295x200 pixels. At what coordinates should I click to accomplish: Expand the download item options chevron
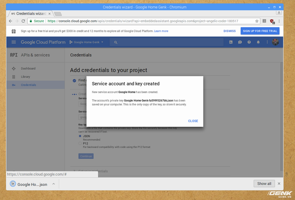(54, 184)
